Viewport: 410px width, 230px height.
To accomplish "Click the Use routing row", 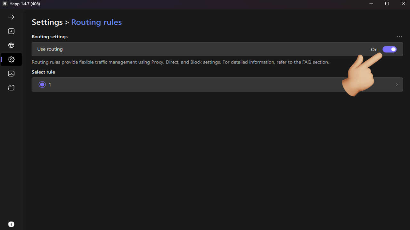I will 192,49.
